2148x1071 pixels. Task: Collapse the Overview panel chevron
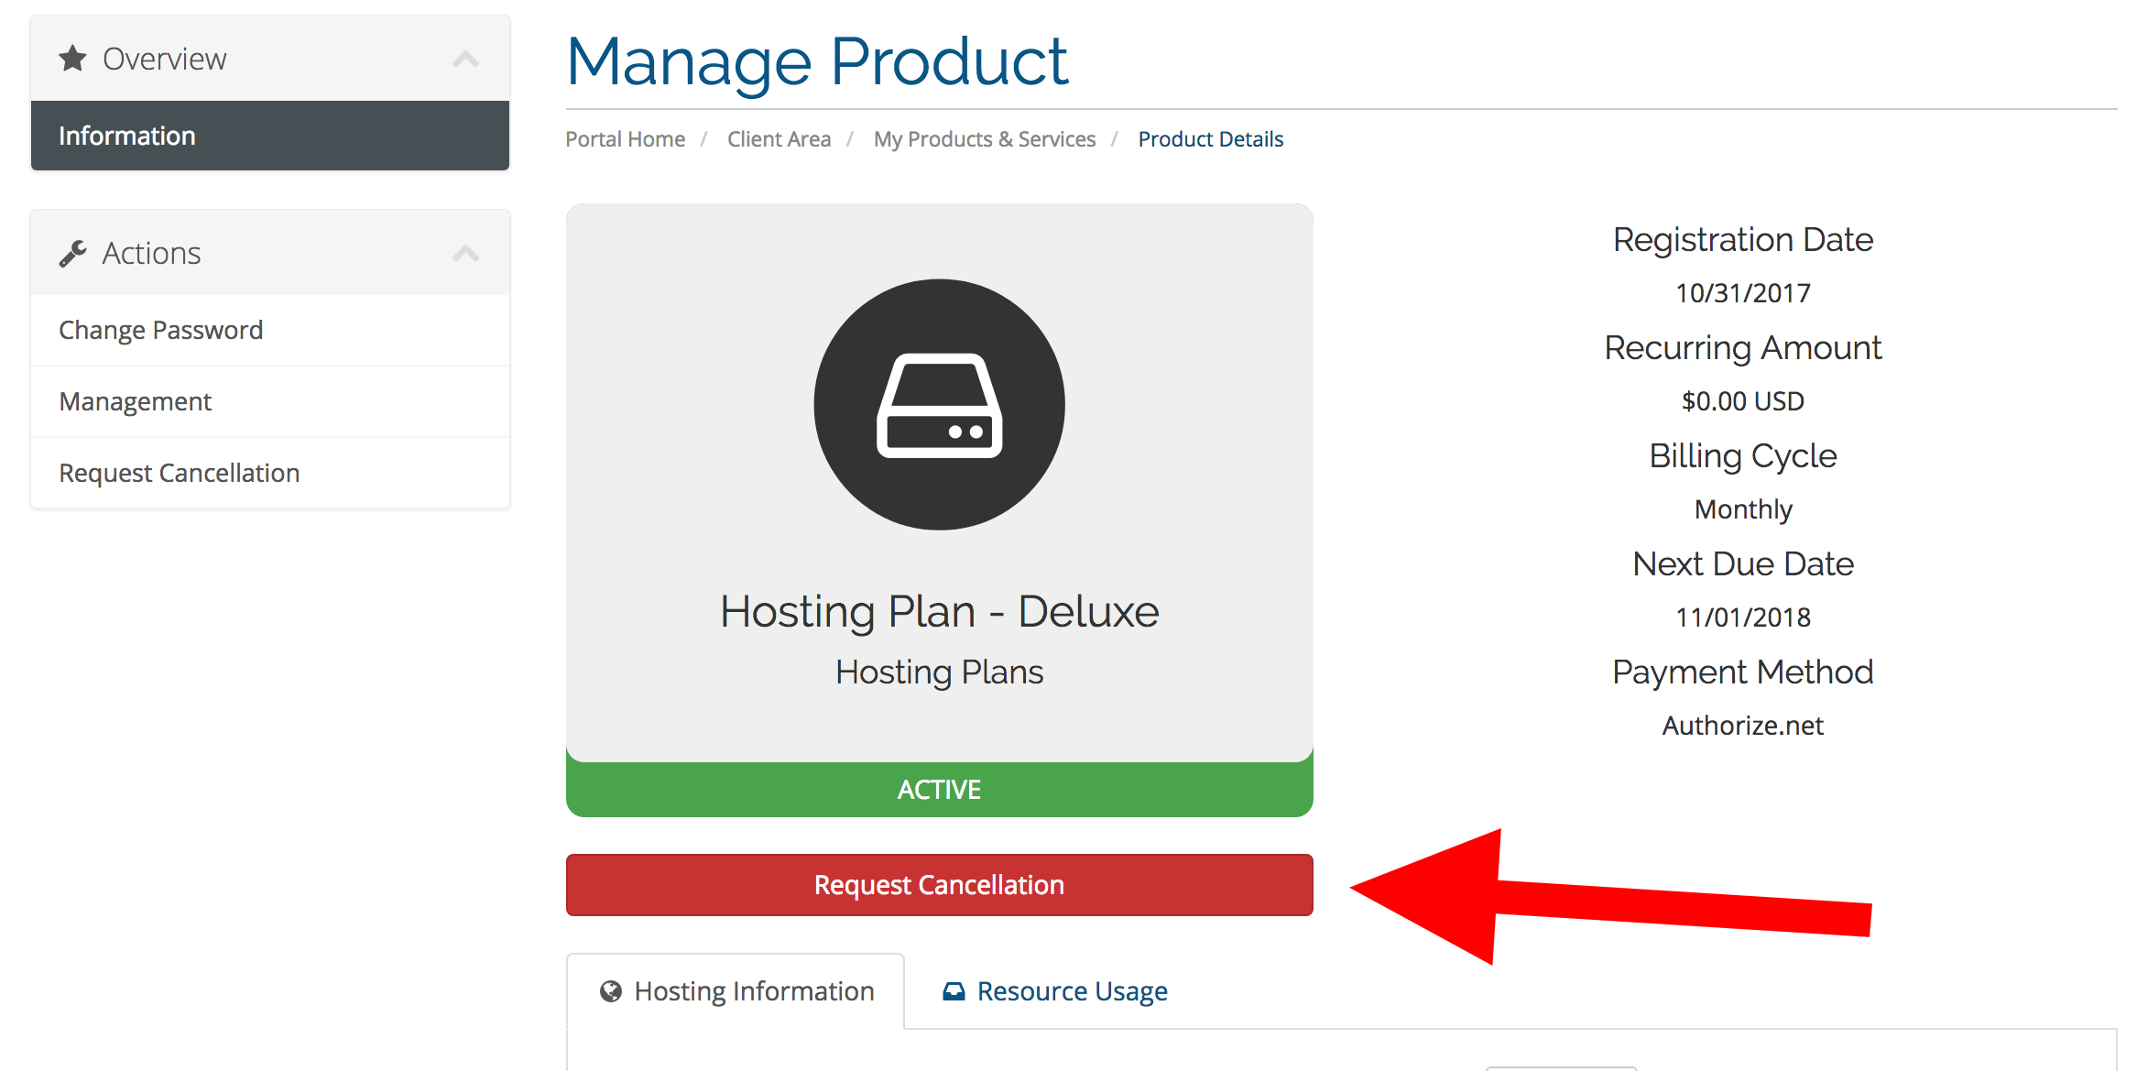tap(465, 60)
